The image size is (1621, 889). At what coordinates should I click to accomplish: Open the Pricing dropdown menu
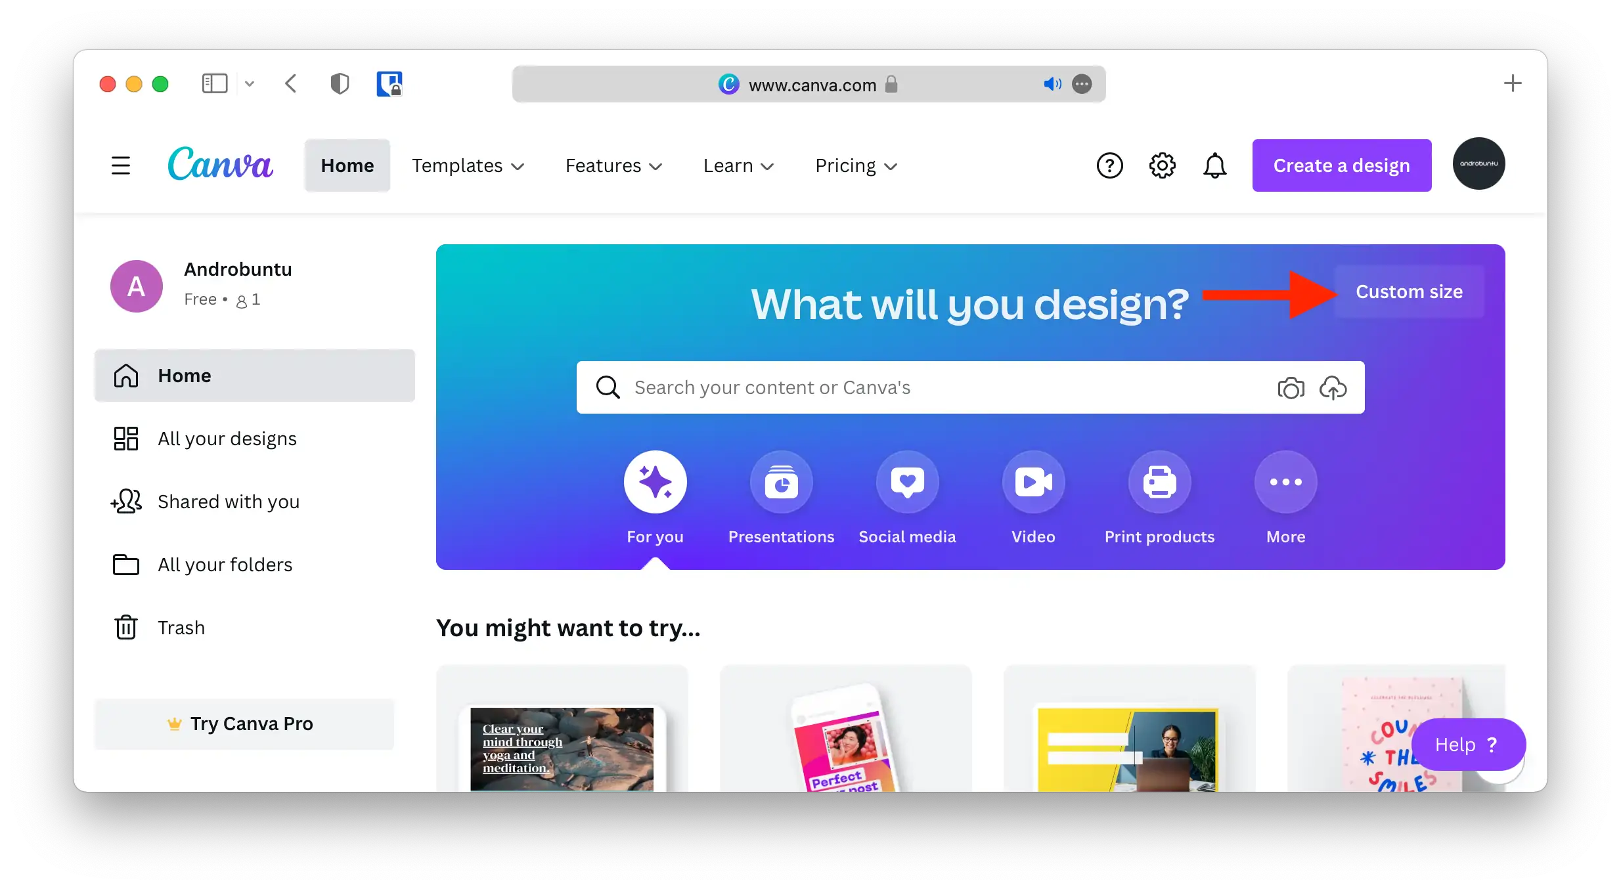[x=856, y=165]
